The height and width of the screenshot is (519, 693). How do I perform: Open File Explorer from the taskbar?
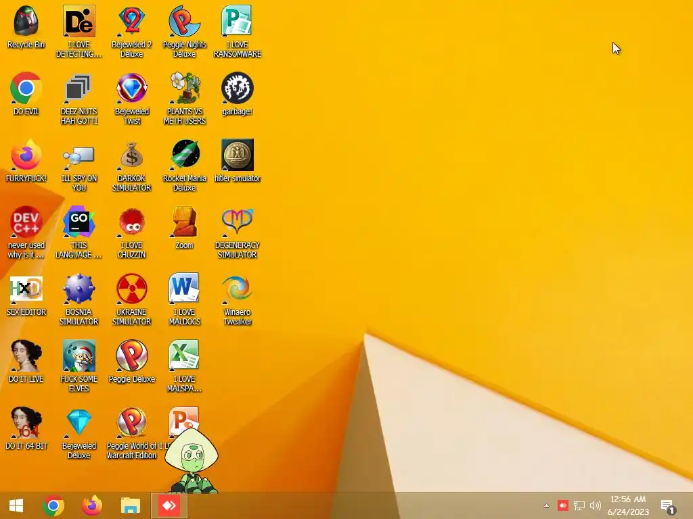click(131, 505)
